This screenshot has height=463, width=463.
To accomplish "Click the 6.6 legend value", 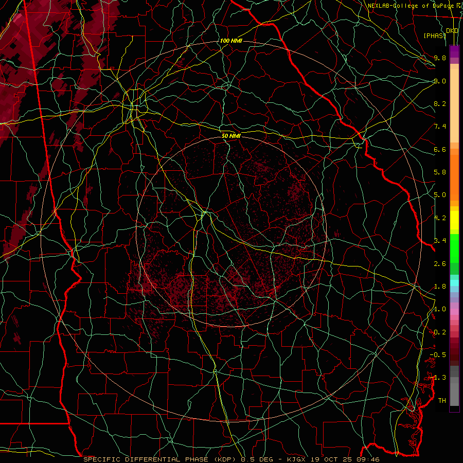I will click(440, 149).
